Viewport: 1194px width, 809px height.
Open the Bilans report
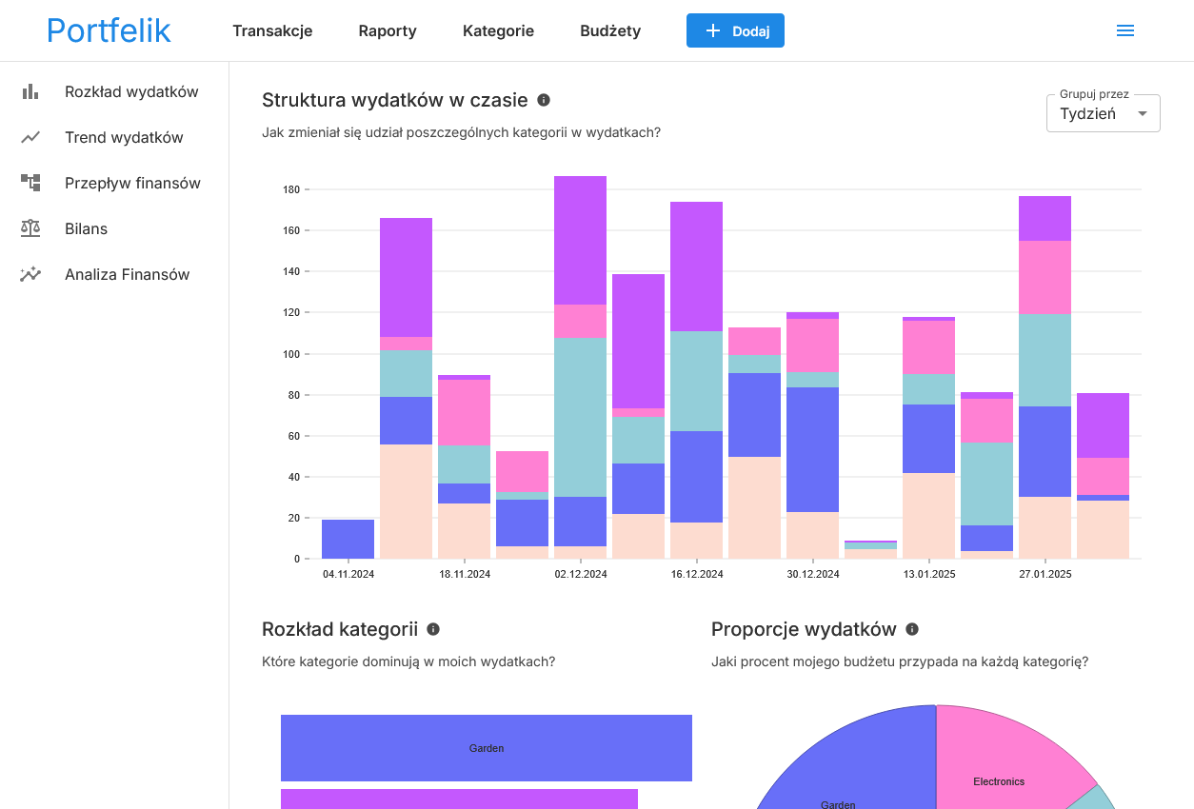[86, 228]
